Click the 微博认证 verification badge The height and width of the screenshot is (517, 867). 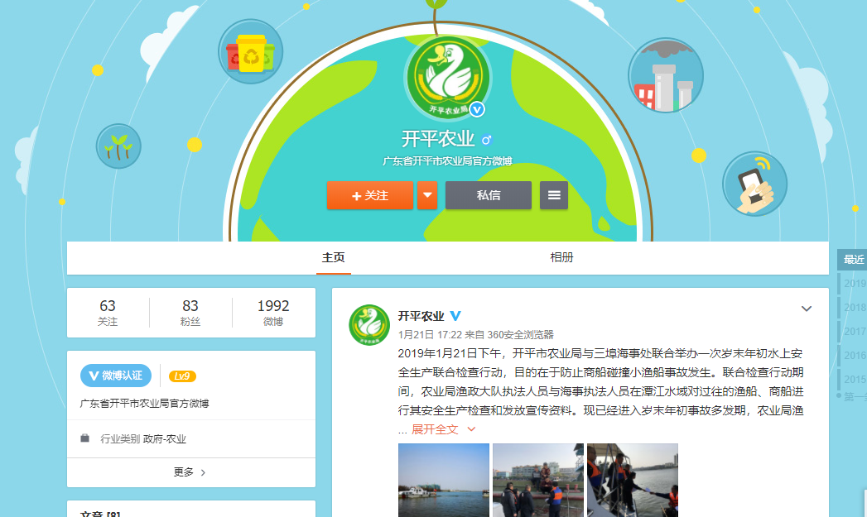[x=116, y=375]
